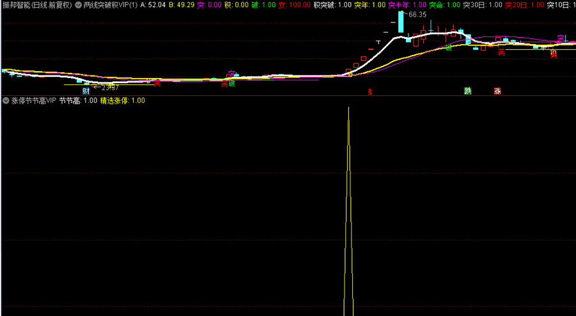Click the 66.35 high price label

point(417,15)
